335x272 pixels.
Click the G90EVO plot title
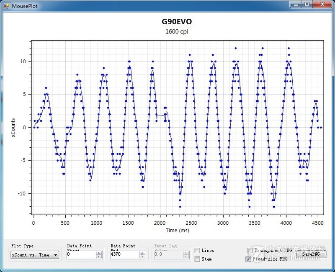177,22
